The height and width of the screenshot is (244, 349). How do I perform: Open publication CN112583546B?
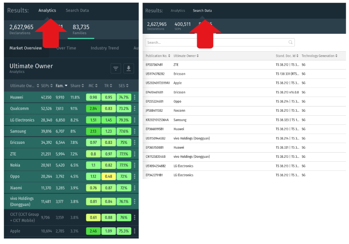tap(244, 157)
